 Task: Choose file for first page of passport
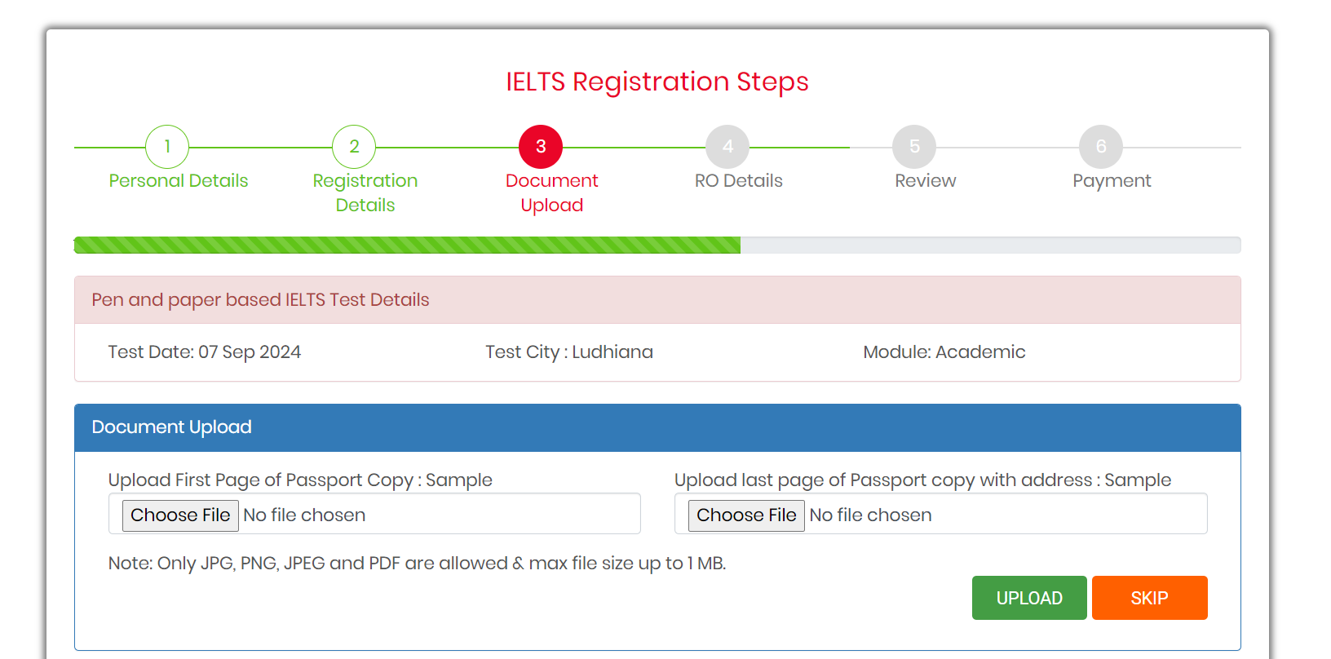[180, 515]
